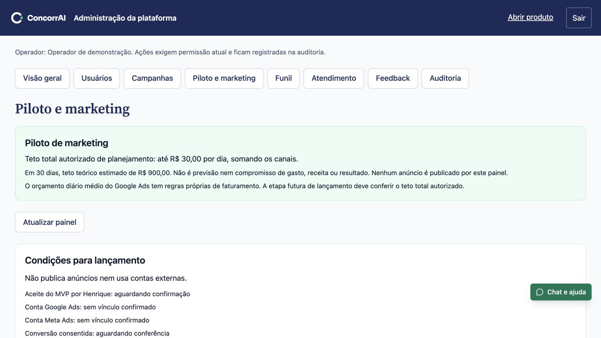View the Auditoria tab
Screen dimensions: 601x338
tap(445, 78)
